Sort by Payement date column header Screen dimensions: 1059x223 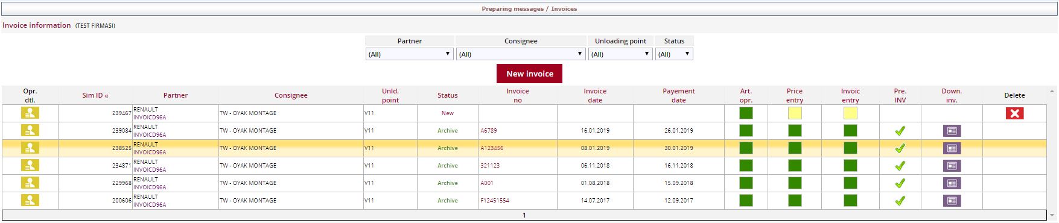click(x=679, y=95)
